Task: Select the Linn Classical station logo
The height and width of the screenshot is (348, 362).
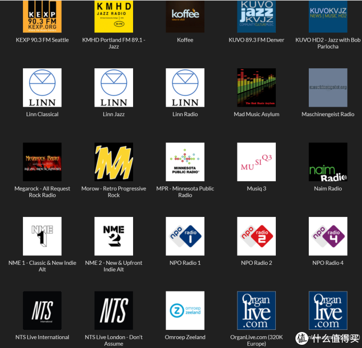Action: (42, 87)
